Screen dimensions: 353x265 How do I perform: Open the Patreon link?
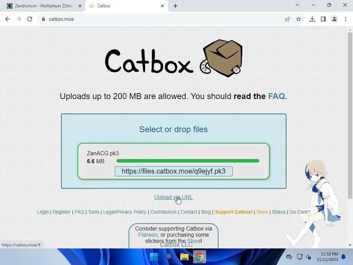click(148, 235)
